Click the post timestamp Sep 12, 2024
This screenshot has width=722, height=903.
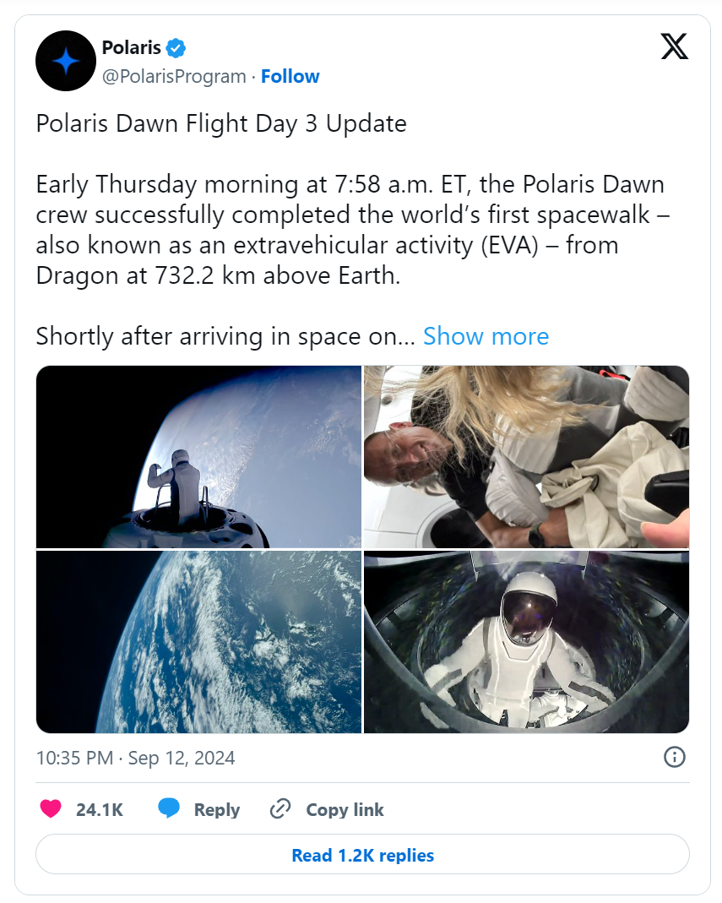135,758
